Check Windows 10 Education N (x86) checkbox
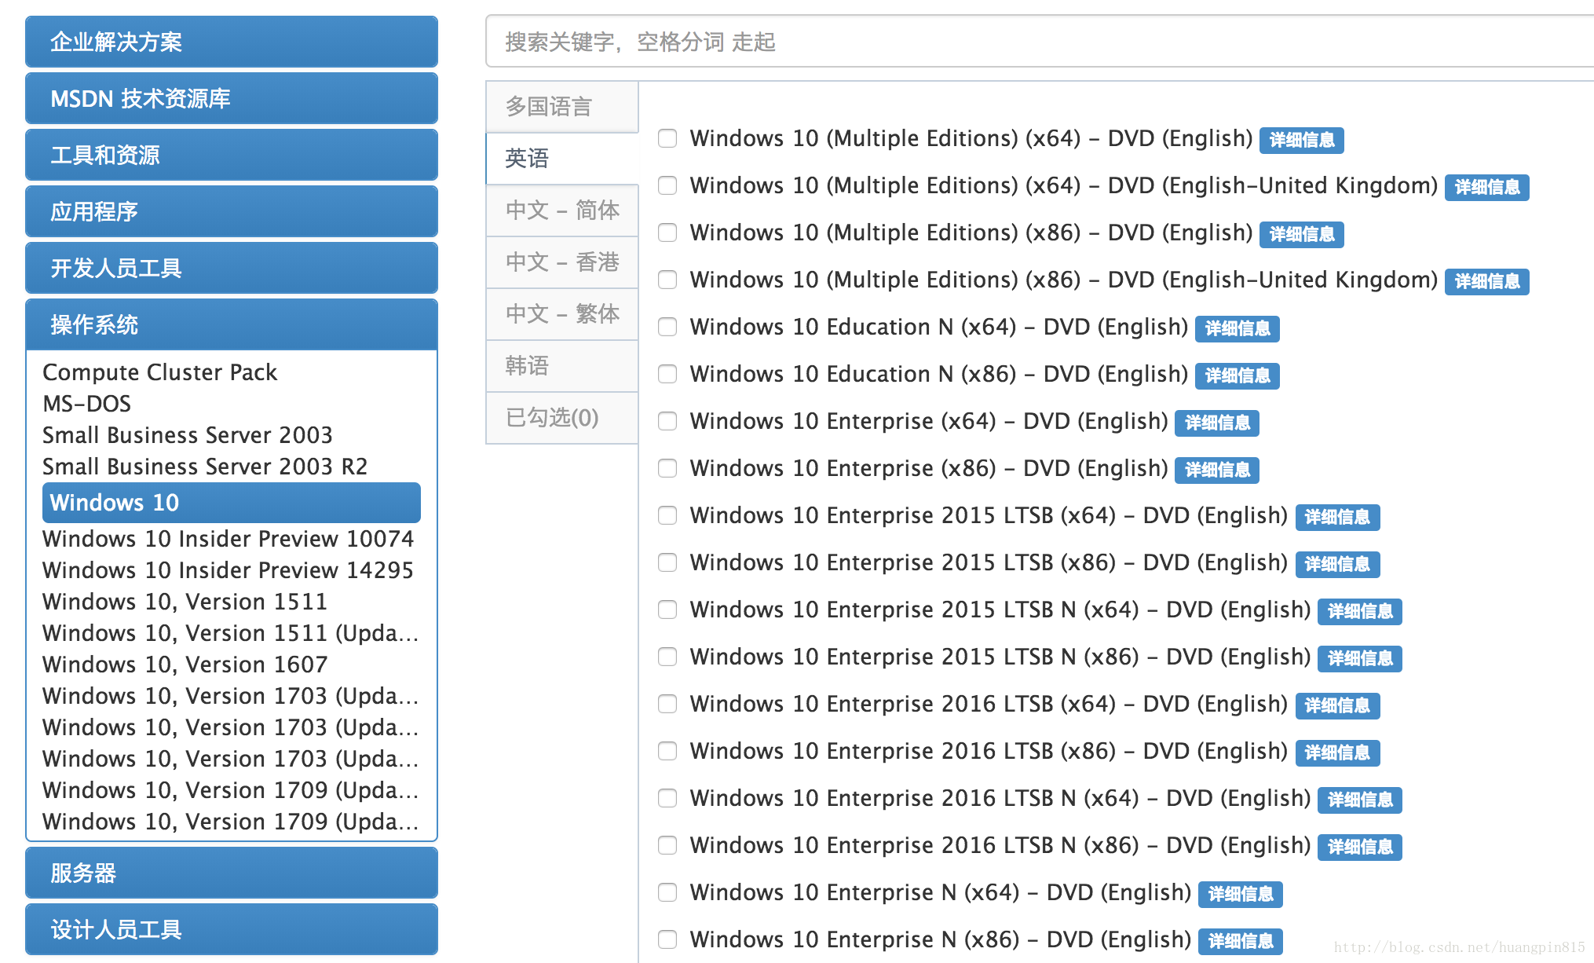This screenshot has height=963, width=1594. (x=667, y=374)
